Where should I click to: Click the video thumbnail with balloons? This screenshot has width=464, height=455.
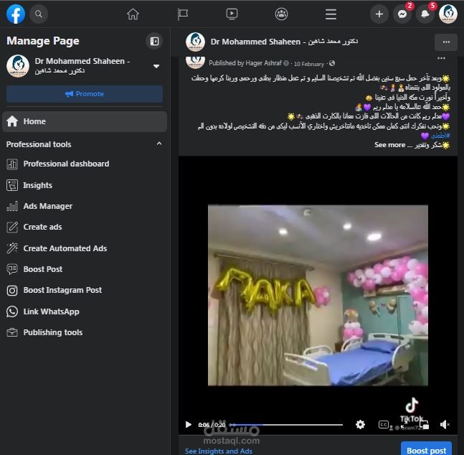pos(318,295)
